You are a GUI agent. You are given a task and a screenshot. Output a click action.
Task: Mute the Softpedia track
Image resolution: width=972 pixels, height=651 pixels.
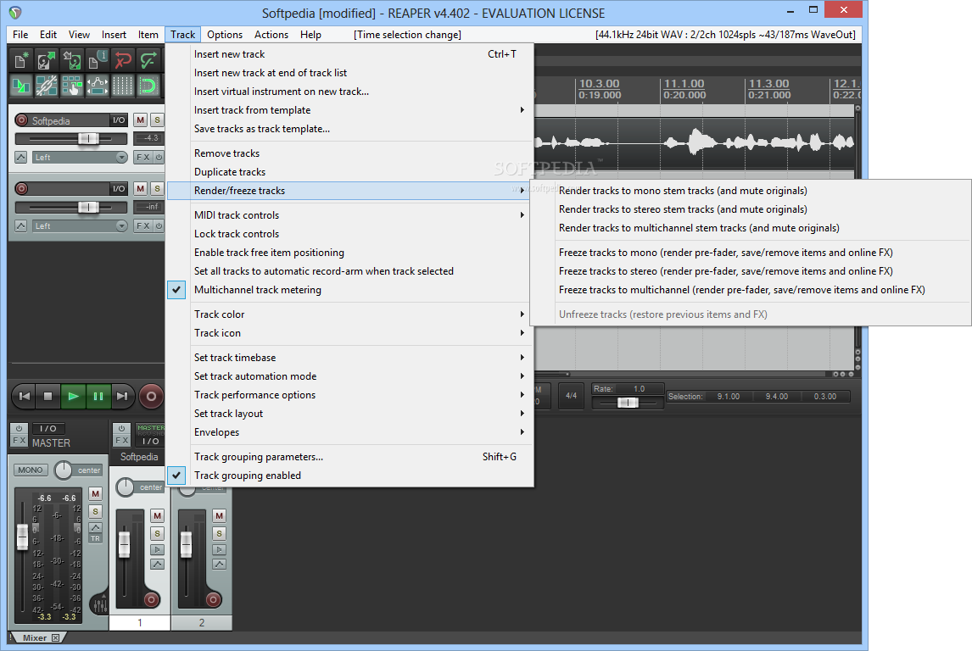(x=141, y=120)
